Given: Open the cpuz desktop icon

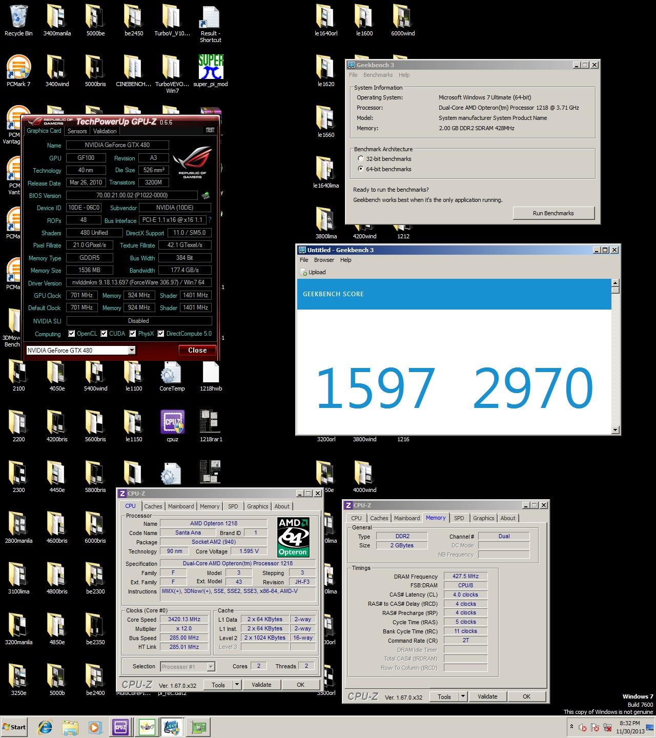Looking at the screenshot, I should tap(172, 426).
